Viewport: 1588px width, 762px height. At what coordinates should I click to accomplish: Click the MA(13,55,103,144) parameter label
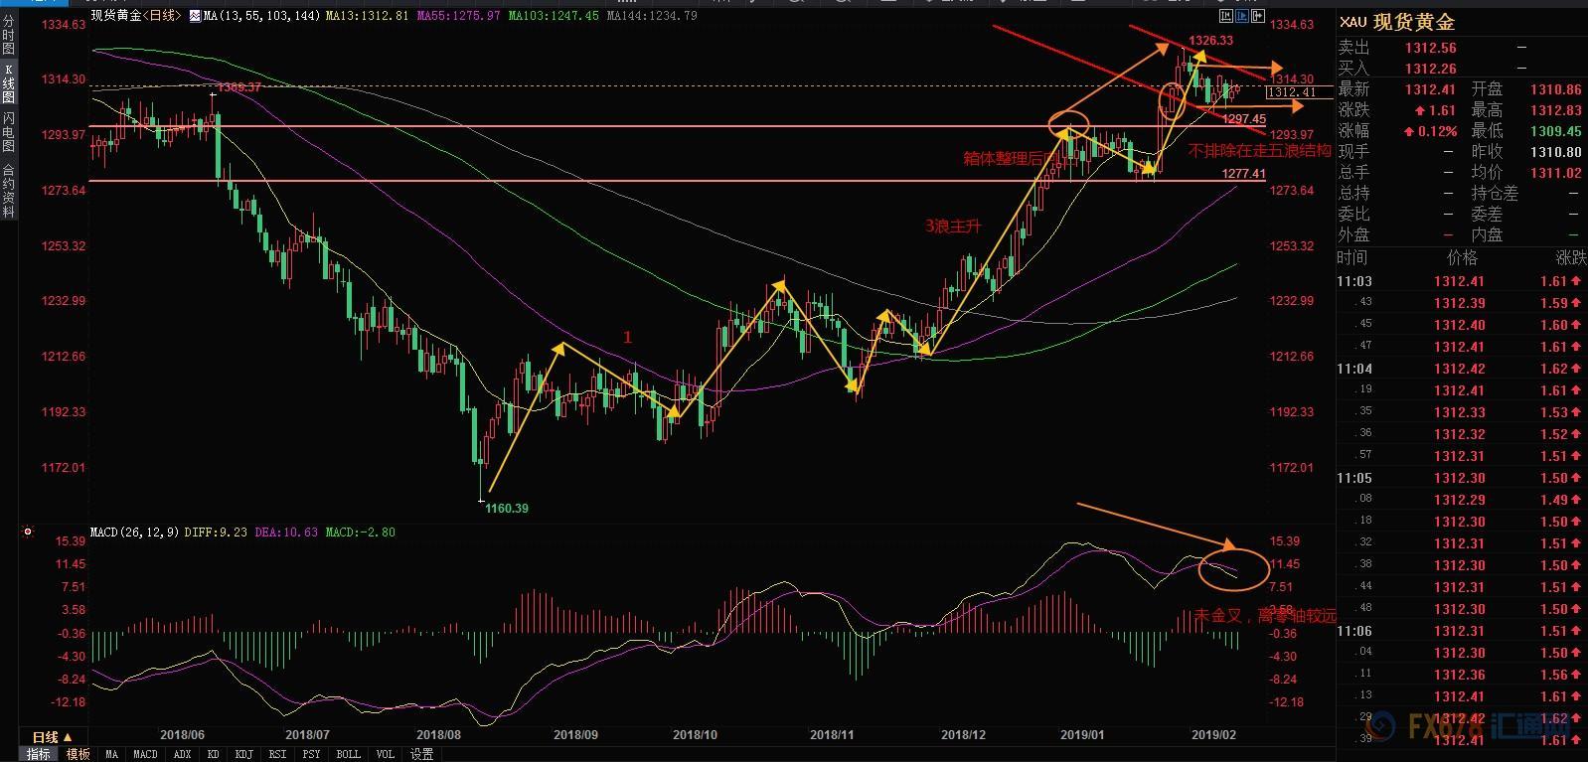pos(261,16)
